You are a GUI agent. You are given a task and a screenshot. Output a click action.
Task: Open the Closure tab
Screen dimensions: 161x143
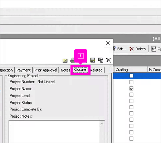coord(80,70)
